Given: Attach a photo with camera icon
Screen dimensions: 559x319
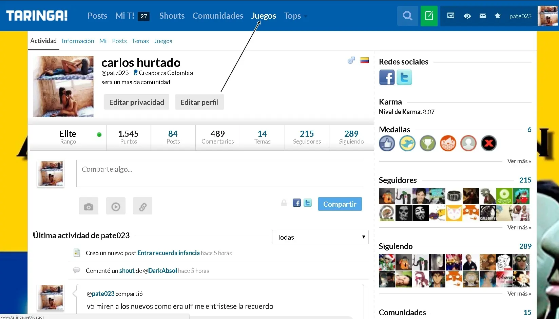Looking at the screenshot, I should point(89,206).
